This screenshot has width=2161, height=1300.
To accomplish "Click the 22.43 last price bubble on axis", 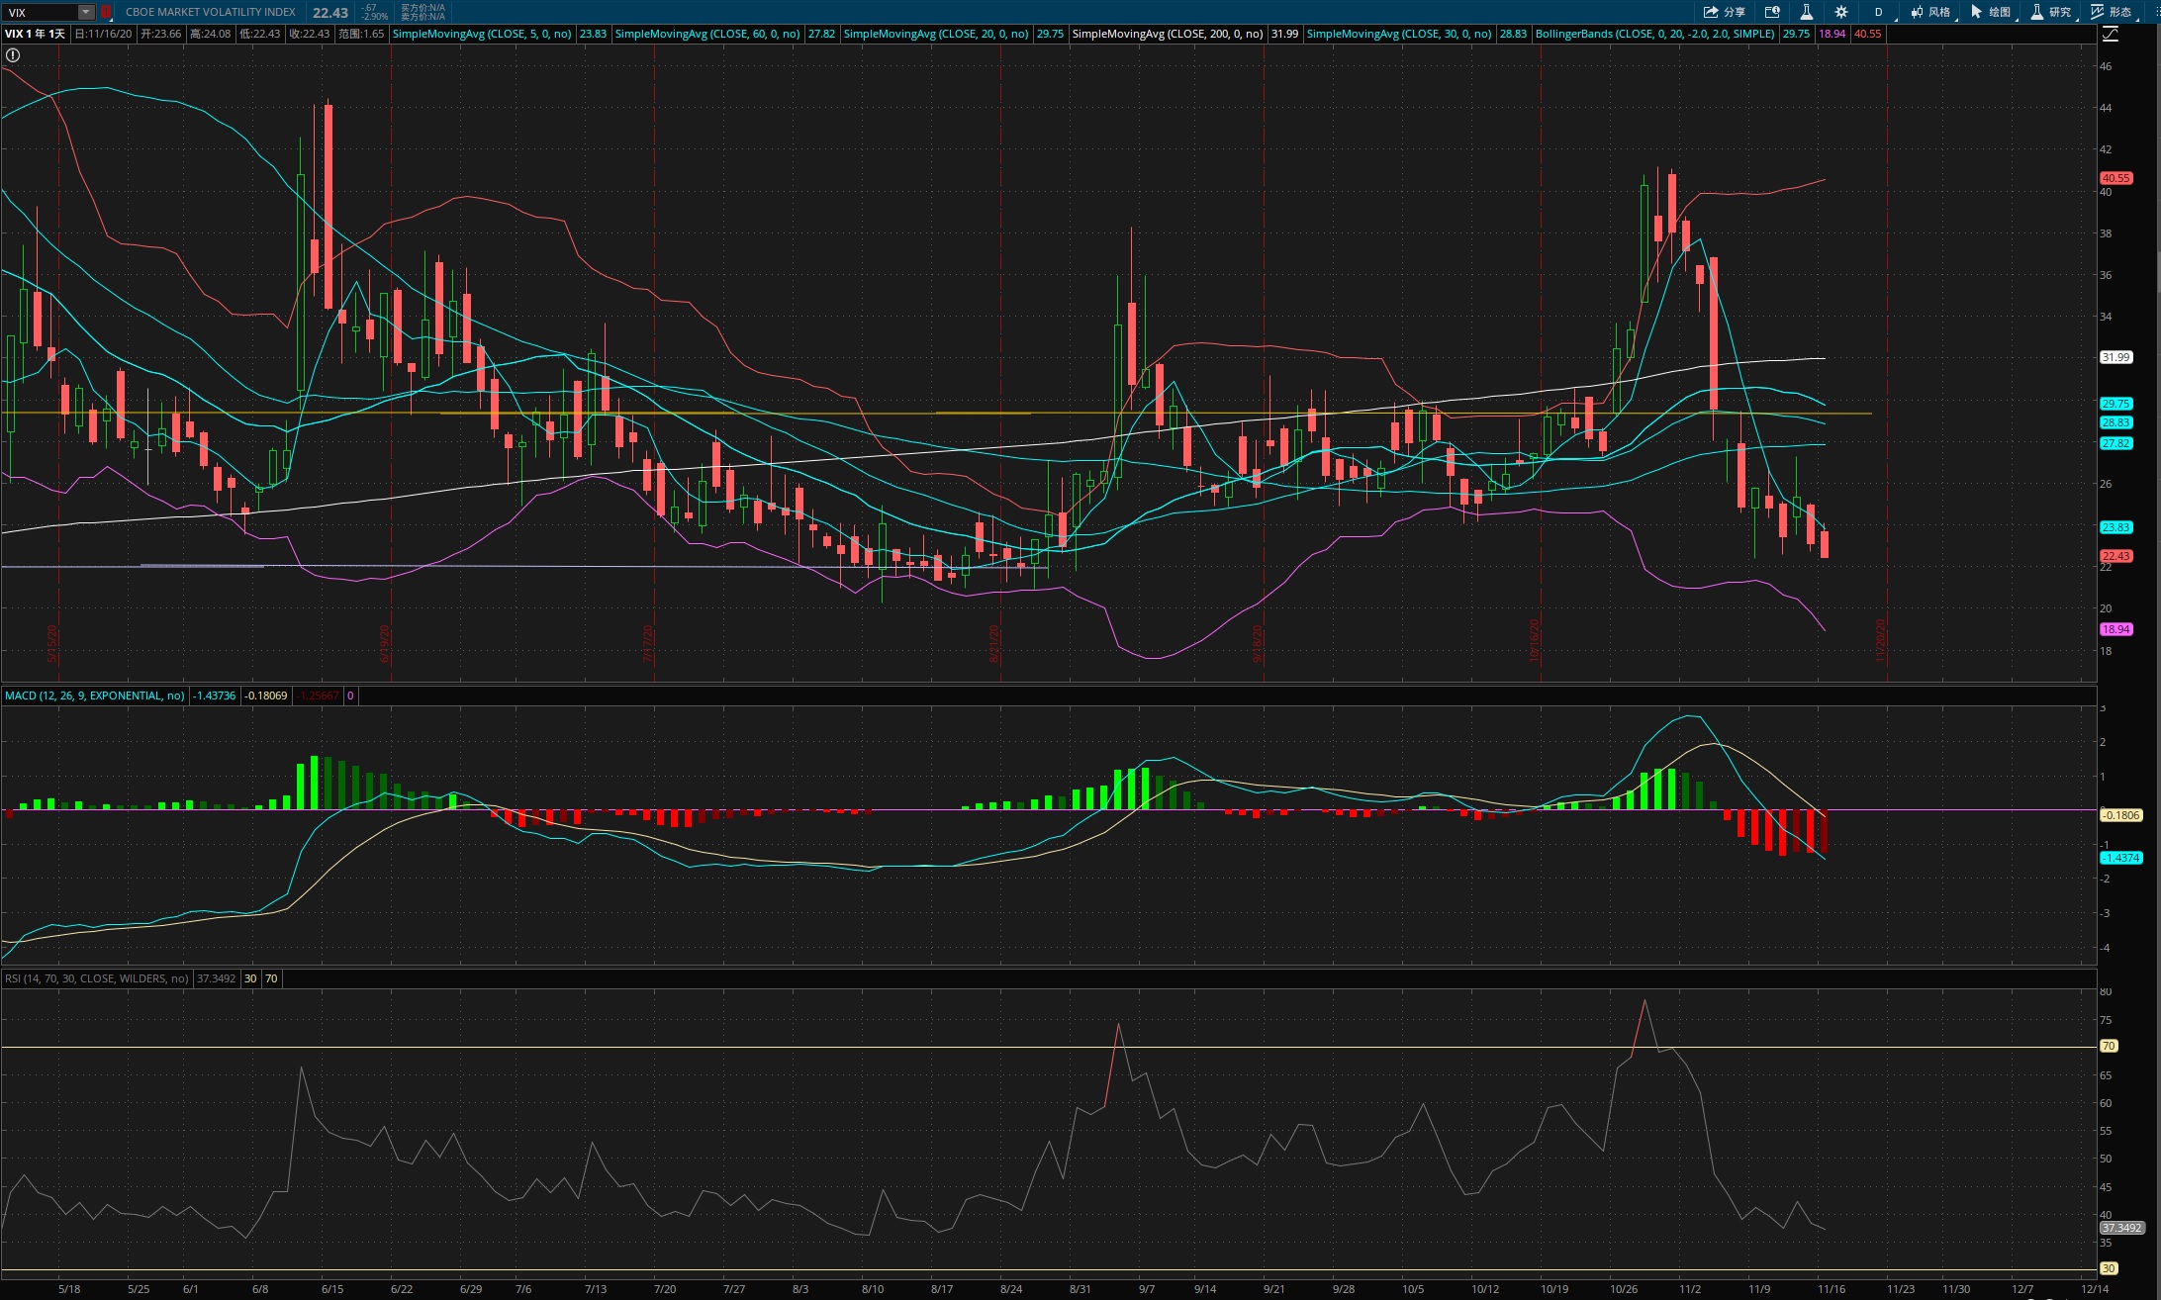I will (x=2115, y=556).
